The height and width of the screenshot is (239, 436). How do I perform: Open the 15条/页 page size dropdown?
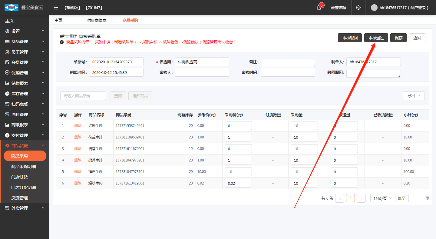(382, 198)
